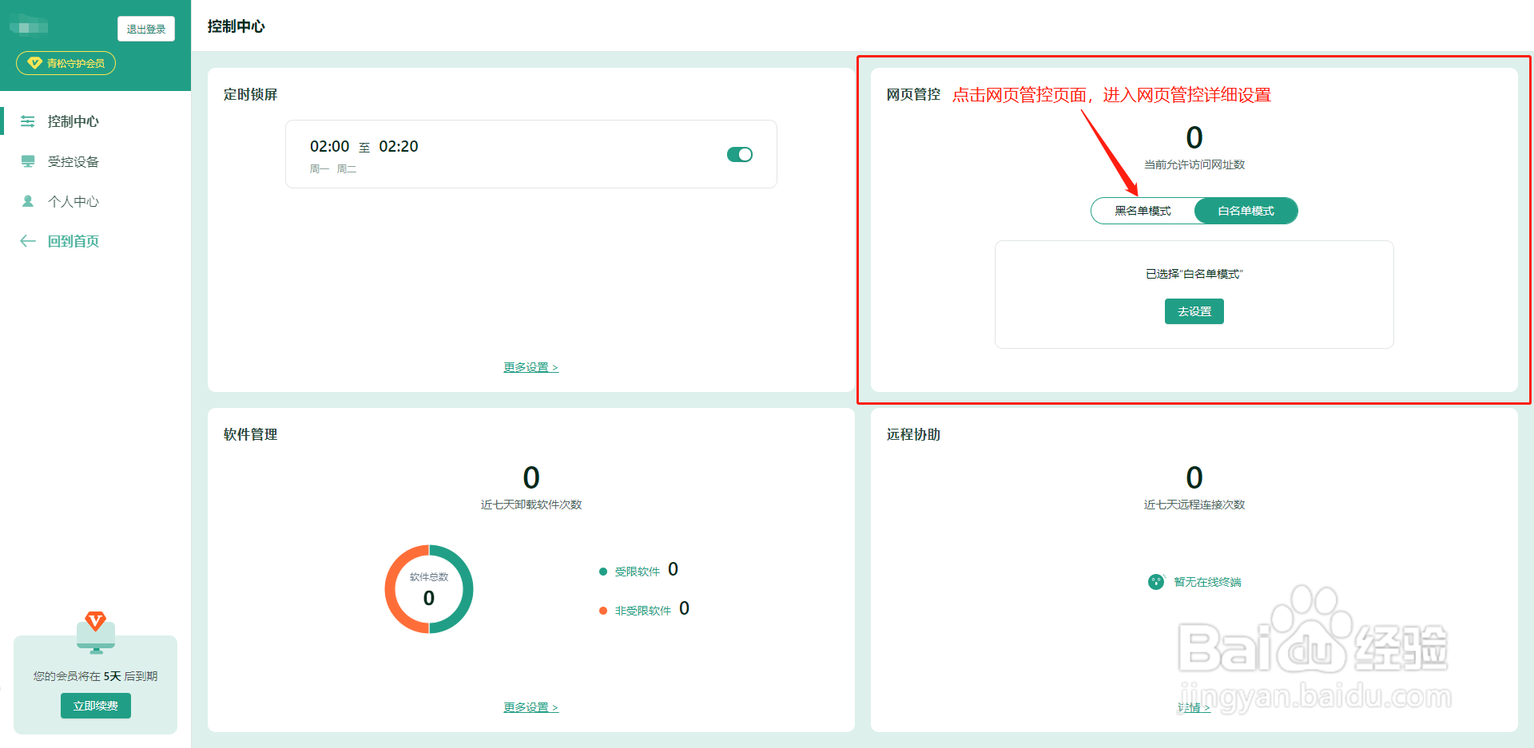Open 更多设置 under 定时锁屏
1534x748 pixels.
pyautogui.click(x=531, y=367)
